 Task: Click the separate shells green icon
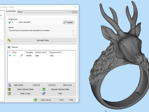[44, 89]
